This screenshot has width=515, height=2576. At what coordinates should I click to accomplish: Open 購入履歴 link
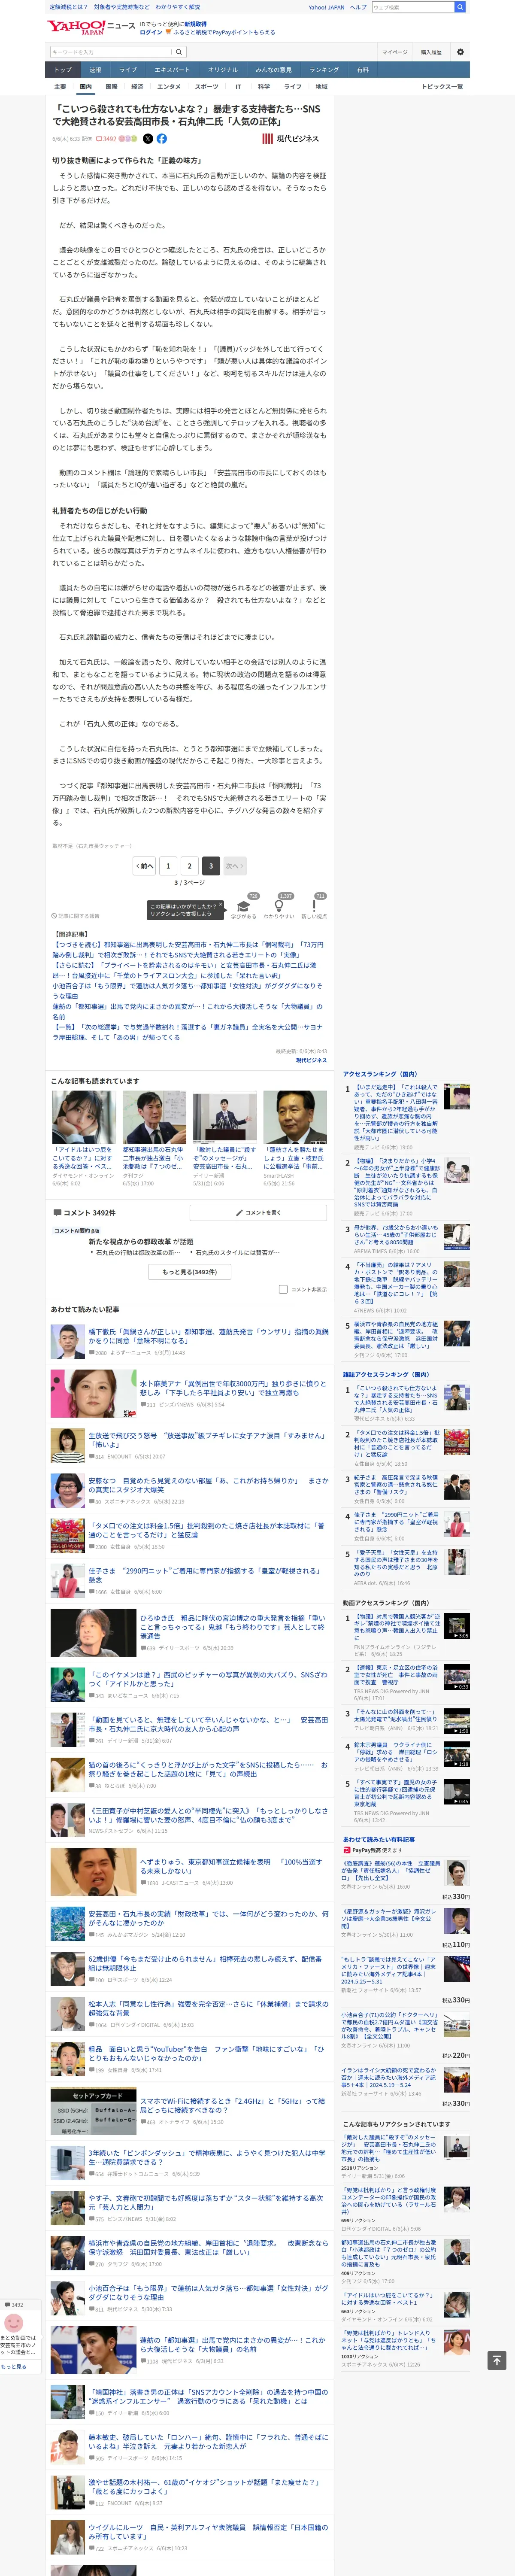[431, 52]
